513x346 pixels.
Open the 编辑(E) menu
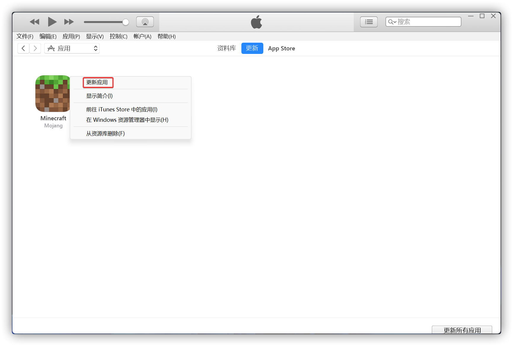tap(48, 36)
